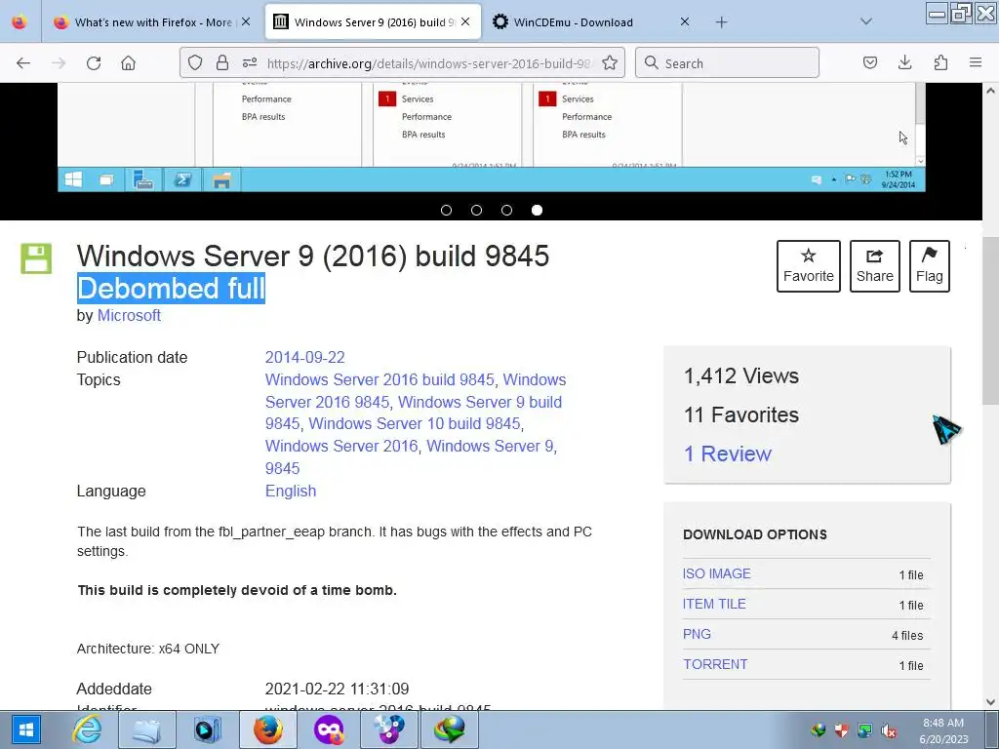Viewport: 999px width, 749px height.
Task: Download the TORRENT file option
Action: 715,664
